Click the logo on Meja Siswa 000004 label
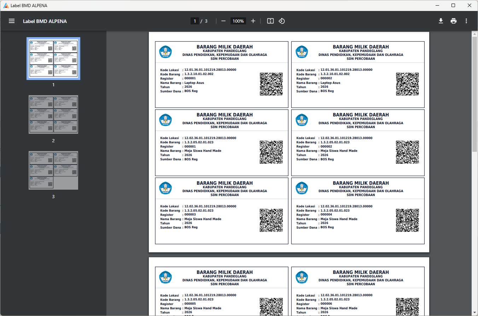This screenshot has width=478, height=316. point(302,188)
